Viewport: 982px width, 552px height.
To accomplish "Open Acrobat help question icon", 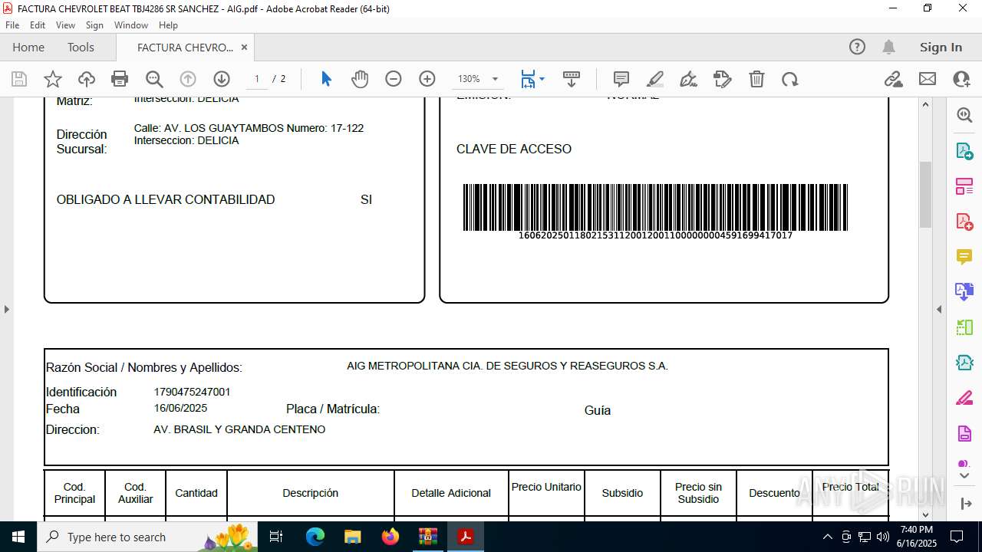I will point(857,48).
